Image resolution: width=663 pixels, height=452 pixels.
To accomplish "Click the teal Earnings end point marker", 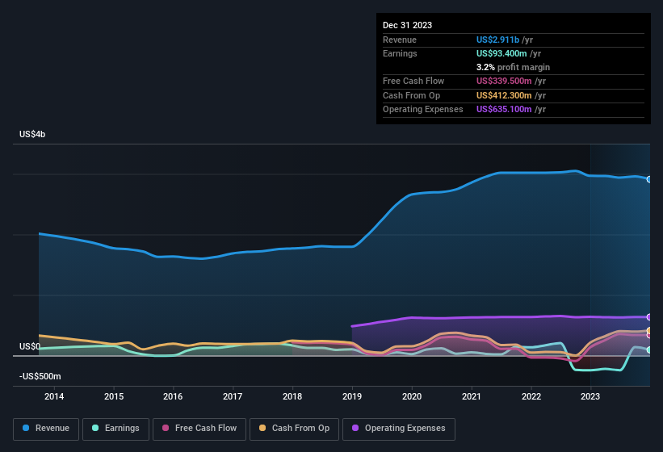I will tap(649, 350).
